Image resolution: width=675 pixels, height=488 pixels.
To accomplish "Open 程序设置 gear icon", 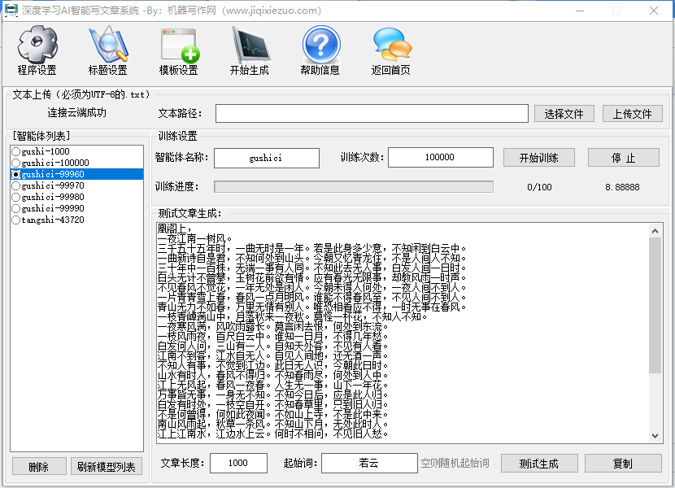I will pyautogui.click(x=37, y=46).
